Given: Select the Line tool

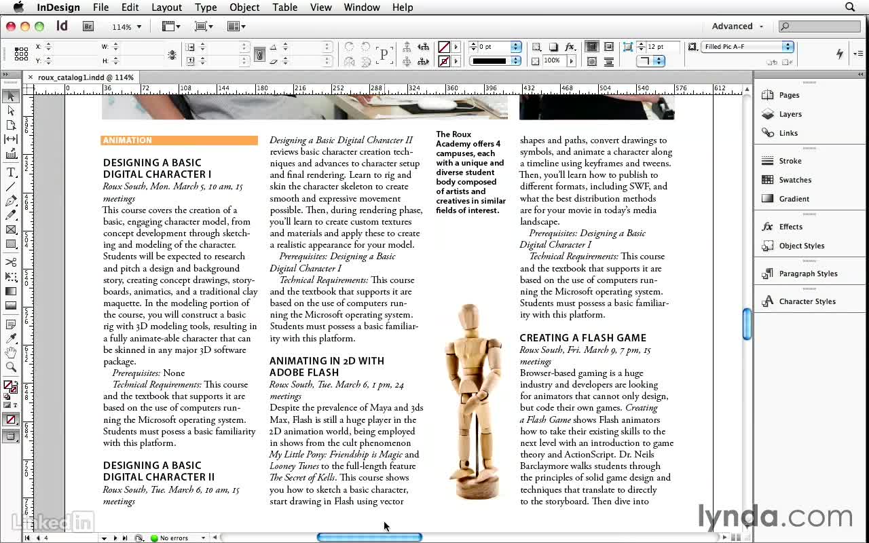Looking at the screenshot, I should pyautogui.click(x=11, y=187).
